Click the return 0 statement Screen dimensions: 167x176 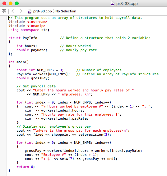(26, 167)
